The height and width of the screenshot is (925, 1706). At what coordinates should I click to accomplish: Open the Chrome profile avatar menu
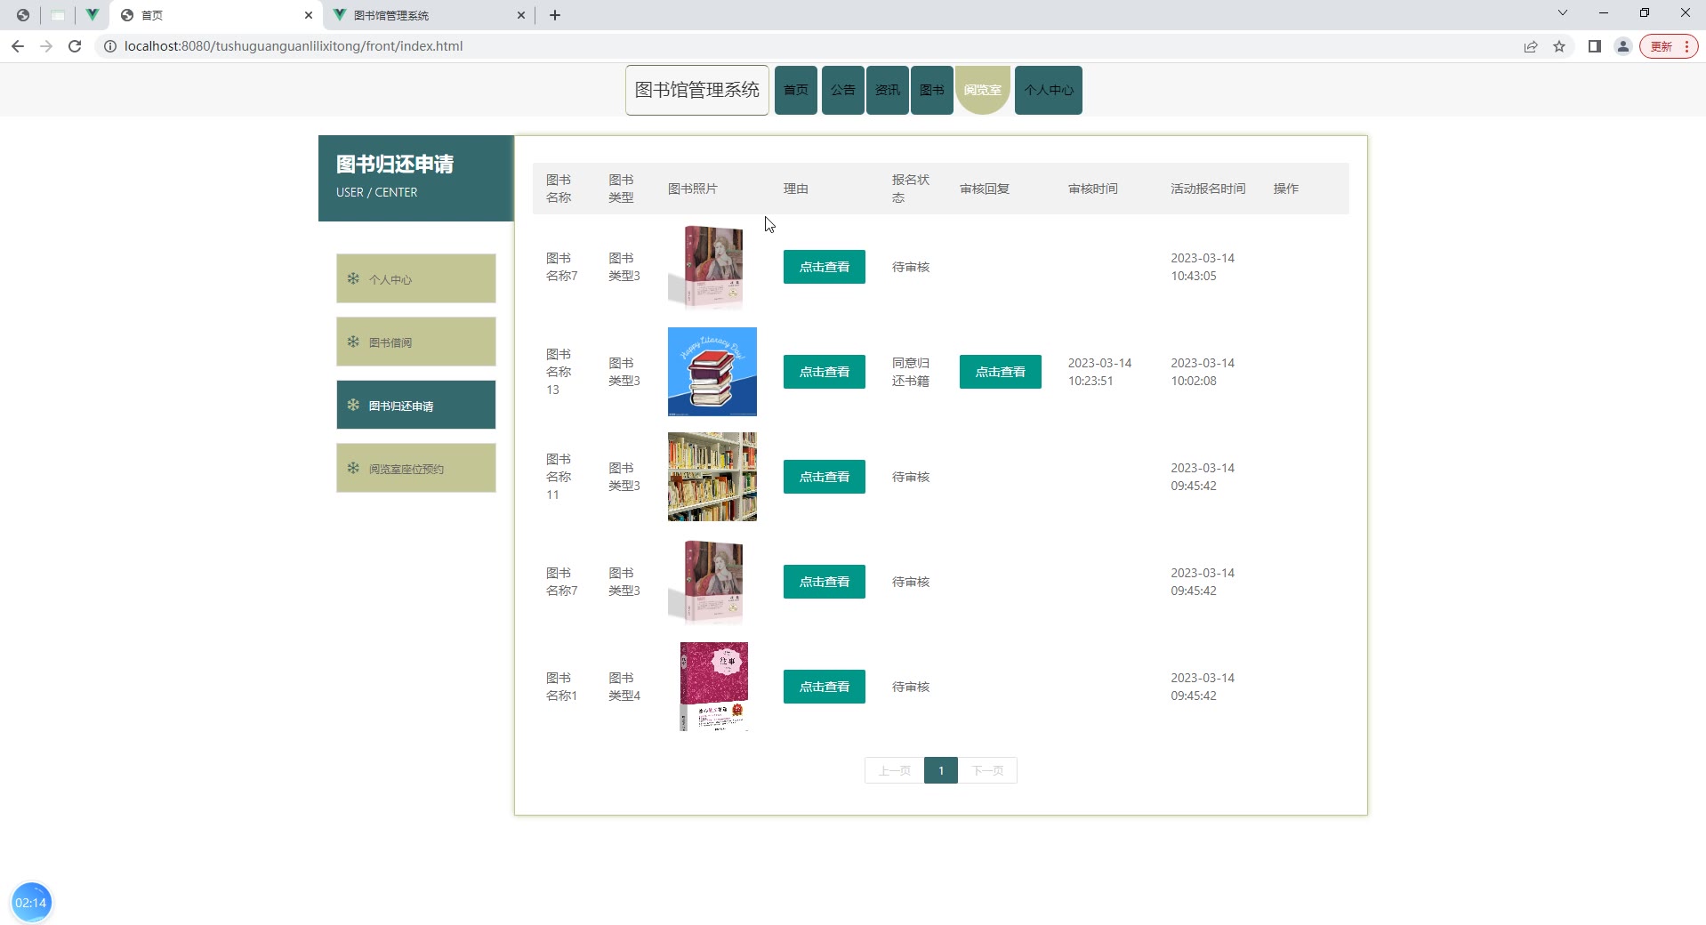point(1623,46)
